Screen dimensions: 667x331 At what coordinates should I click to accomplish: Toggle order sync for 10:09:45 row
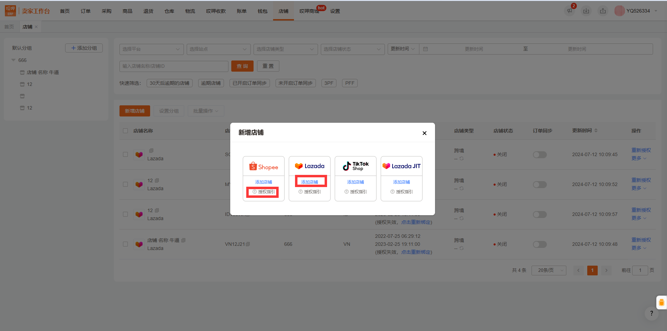pos(540,154)
